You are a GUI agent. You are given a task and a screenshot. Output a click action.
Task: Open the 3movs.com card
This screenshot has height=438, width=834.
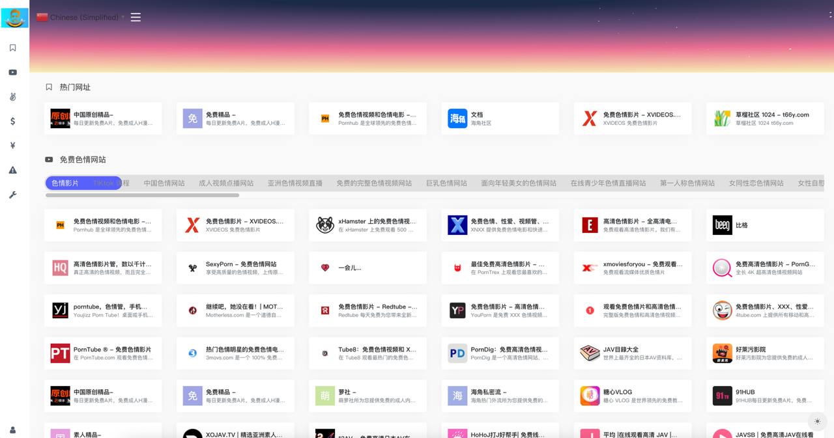[235, 353]
